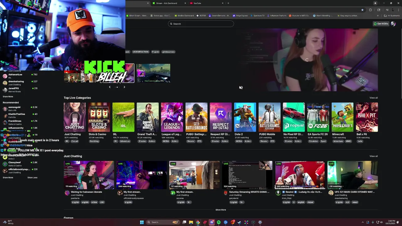
Task: Click the Get KICKs button
Action: click(381, 24)
